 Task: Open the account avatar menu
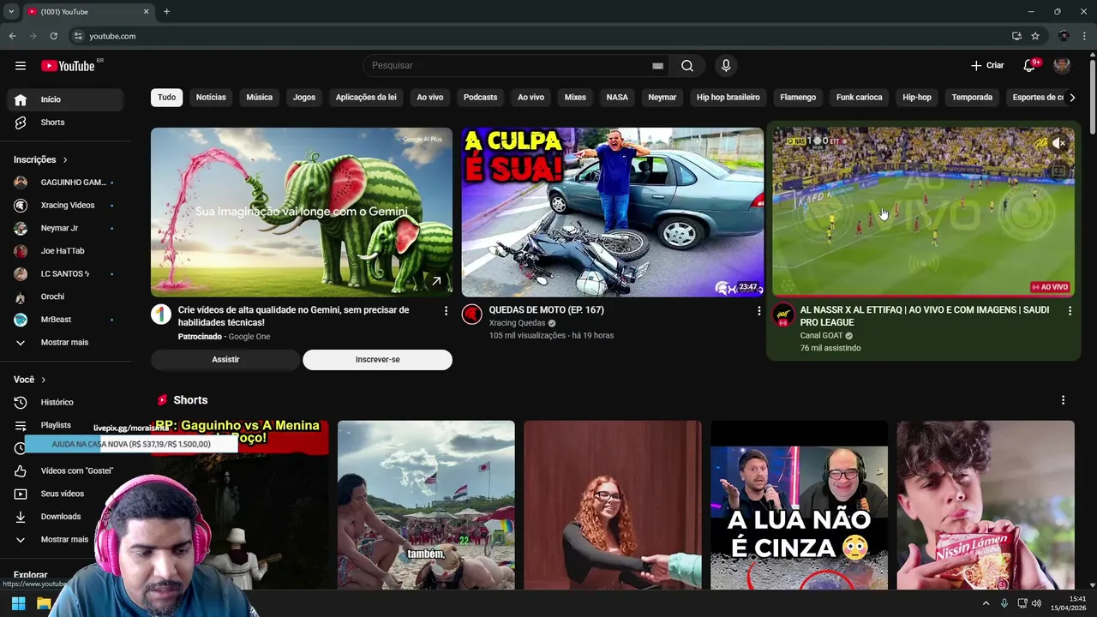coord(1062,66)
